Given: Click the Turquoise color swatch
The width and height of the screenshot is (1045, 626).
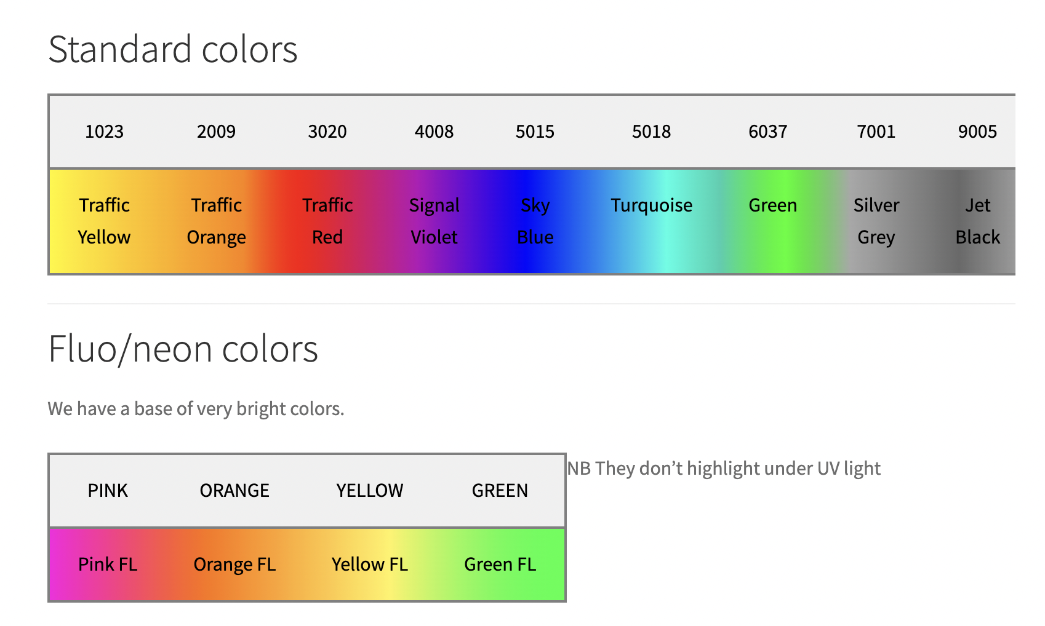Looking at the screenshot, I should click(651, 221).
